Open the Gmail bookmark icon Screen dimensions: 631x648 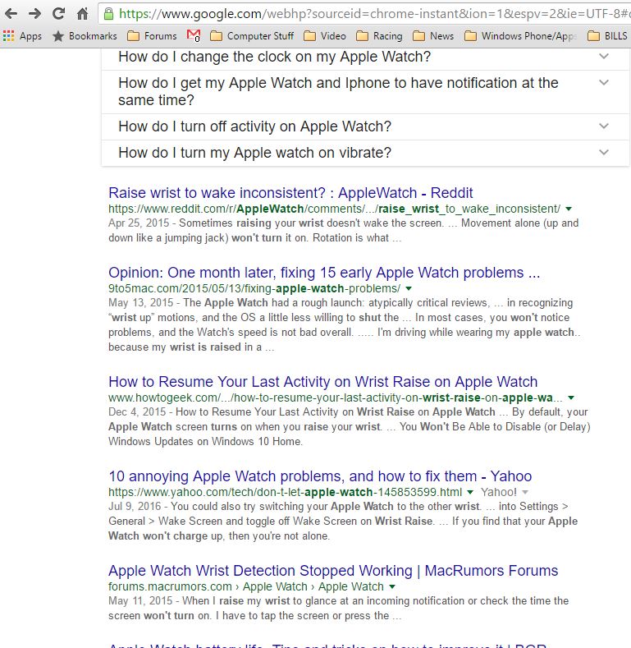pos(194,36)
